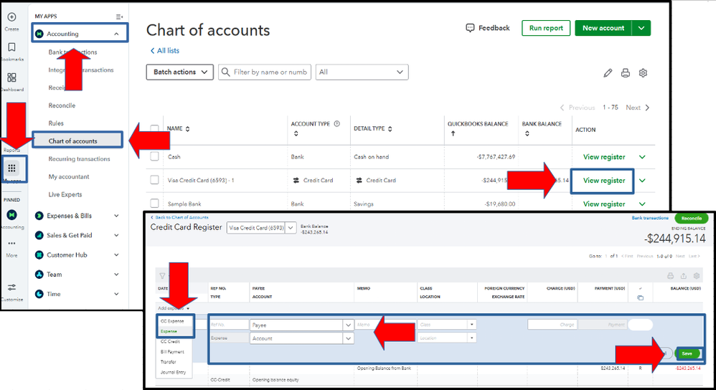Open the More ellipsis icon
Viewport: 716px width, 390px height.
(x=12, y=243)
